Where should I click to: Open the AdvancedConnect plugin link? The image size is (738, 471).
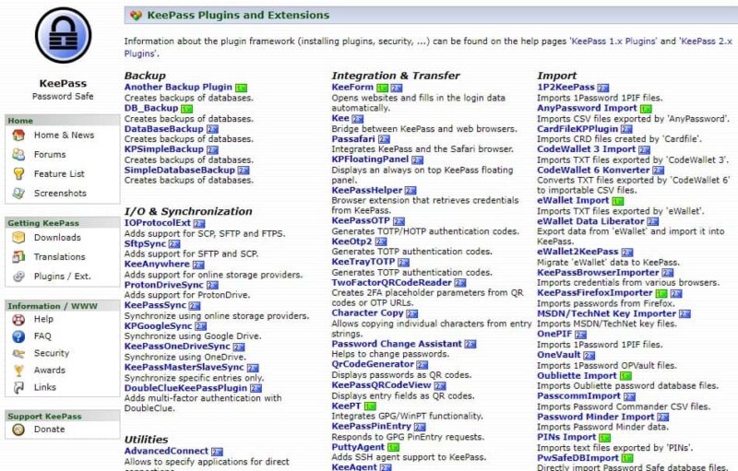(x=166, y=451)
